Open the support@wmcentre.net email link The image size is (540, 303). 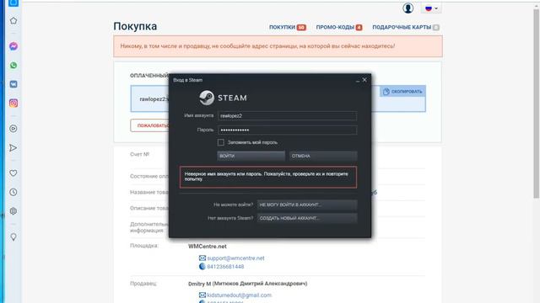pyautogui.click(x=235, y=258)
